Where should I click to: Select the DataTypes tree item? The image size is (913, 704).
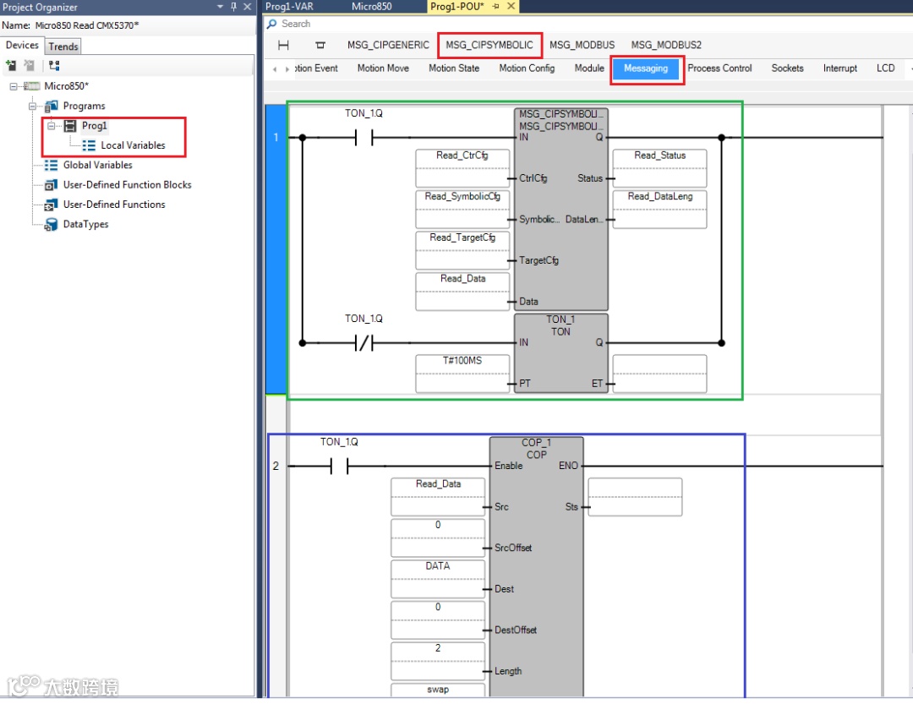pyautogui.click(x=85, y=225)
